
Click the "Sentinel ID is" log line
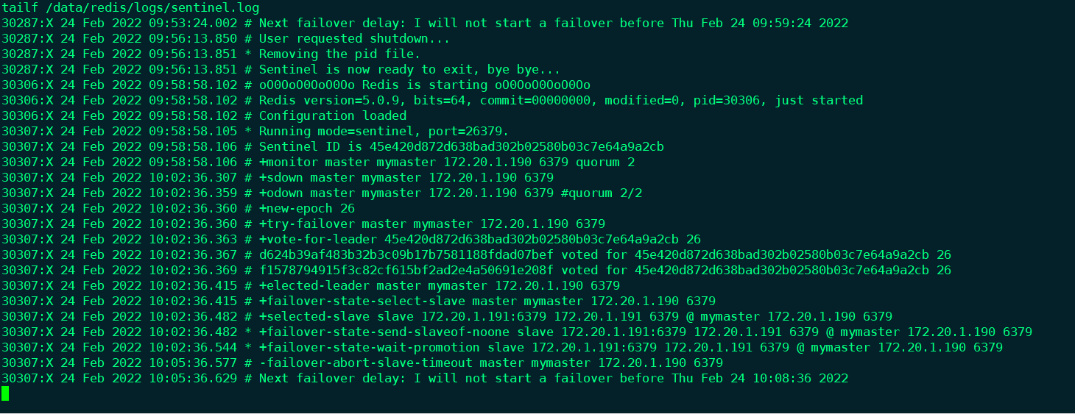coord(461,146)
